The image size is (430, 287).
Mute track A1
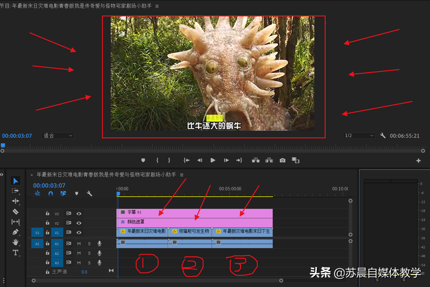79,244
